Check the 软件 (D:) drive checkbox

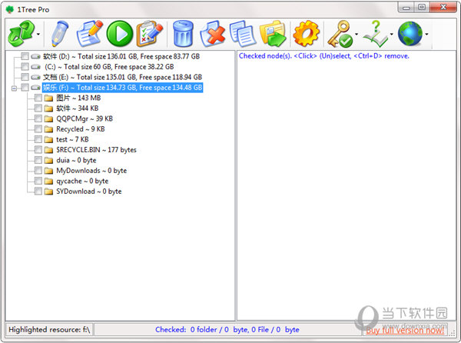click(25, 56)
